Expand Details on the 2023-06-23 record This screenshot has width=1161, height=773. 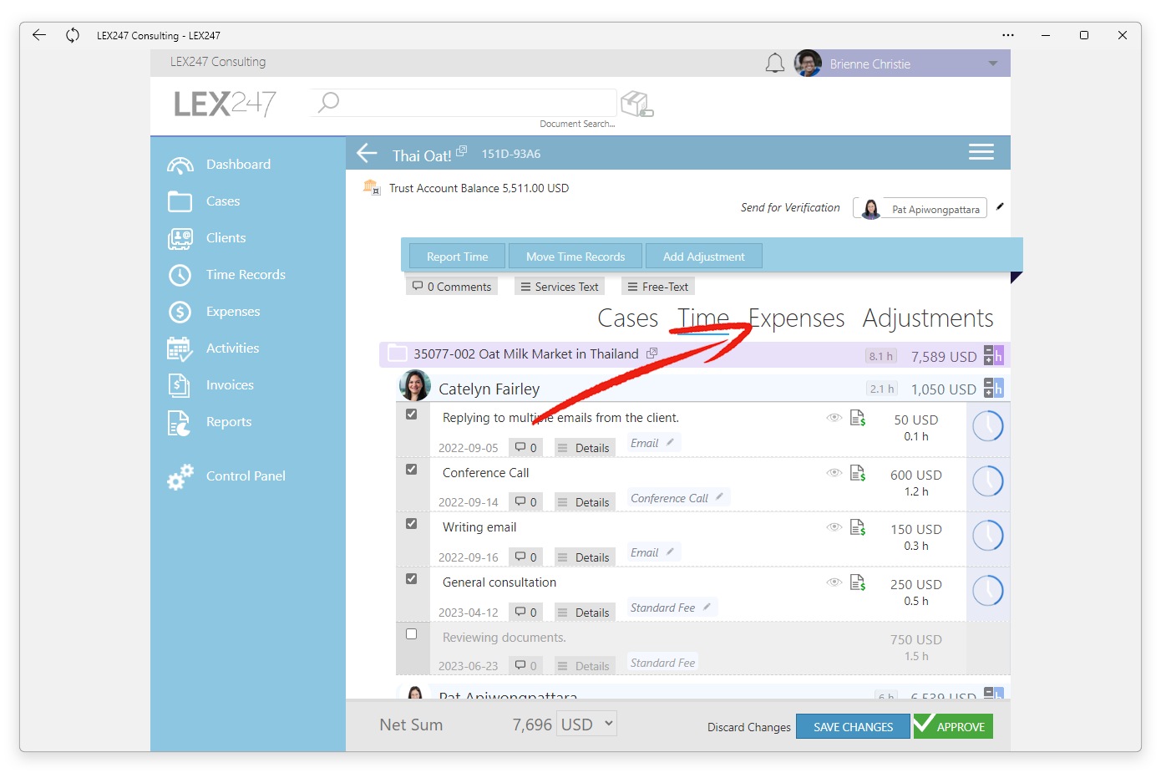(584, 666)
